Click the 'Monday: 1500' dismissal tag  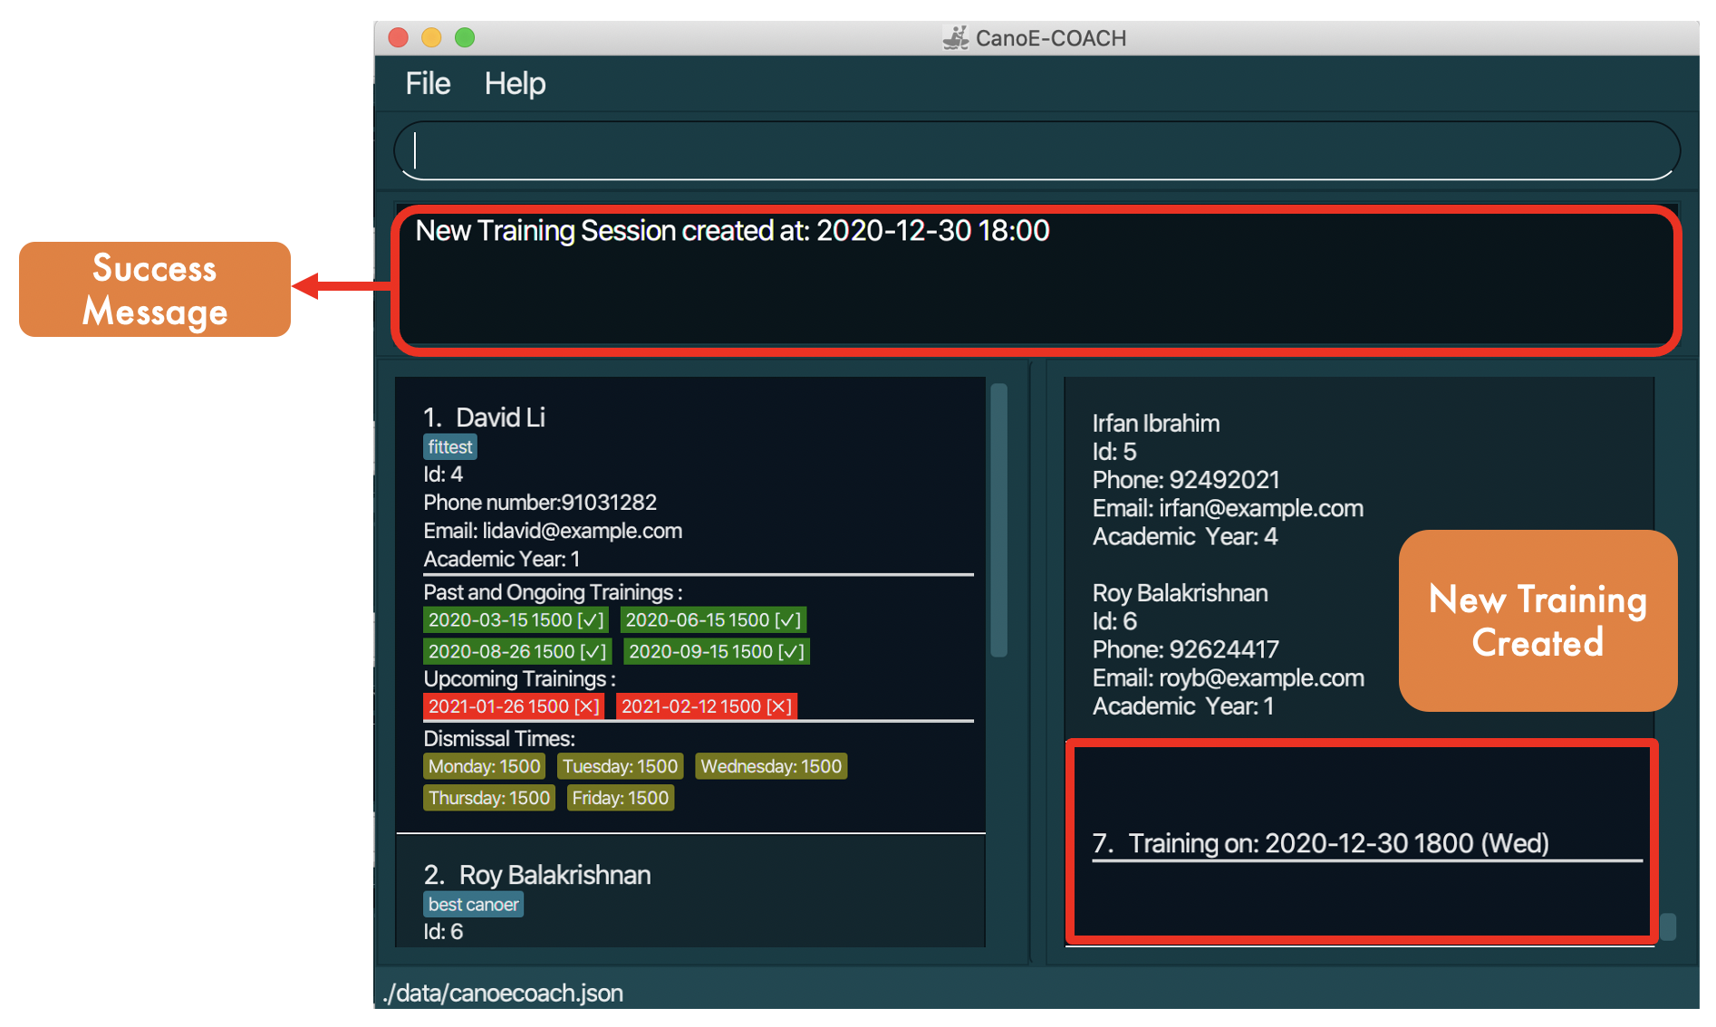tap(484, 766)
